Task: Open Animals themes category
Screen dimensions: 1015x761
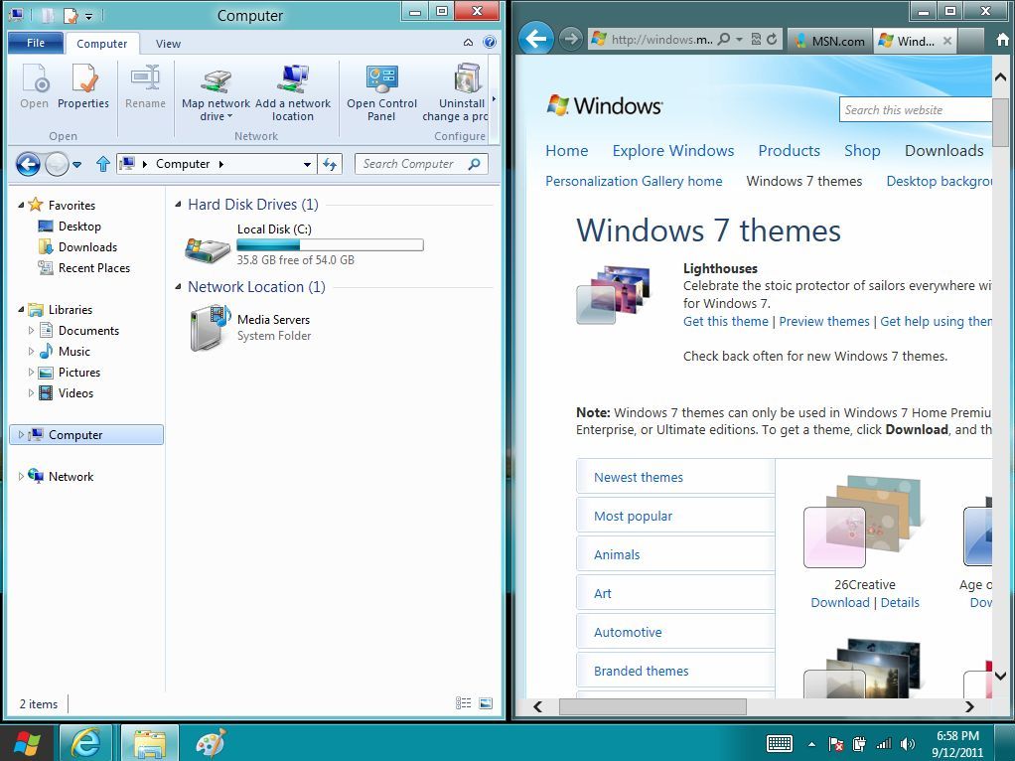Action: (x=675, y=554)
